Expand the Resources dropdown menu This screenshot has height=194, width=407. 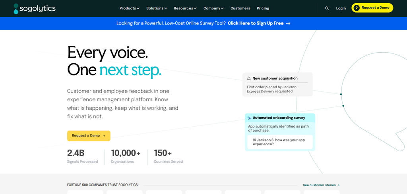coord(185,8)
